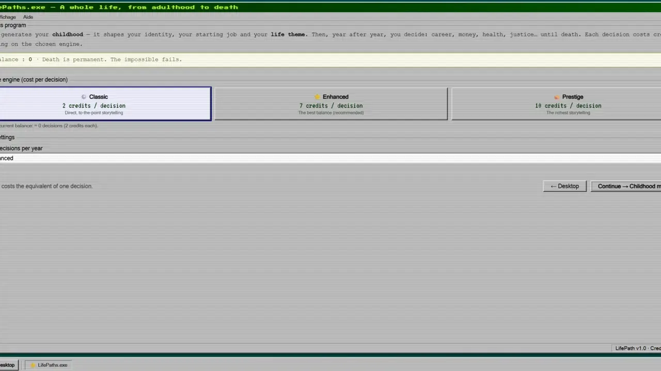This screenshot has width=661, height=371.
Task: Click the green LifePaths.exe title bar
Action: pyautogui.click(x=330, y=7)
